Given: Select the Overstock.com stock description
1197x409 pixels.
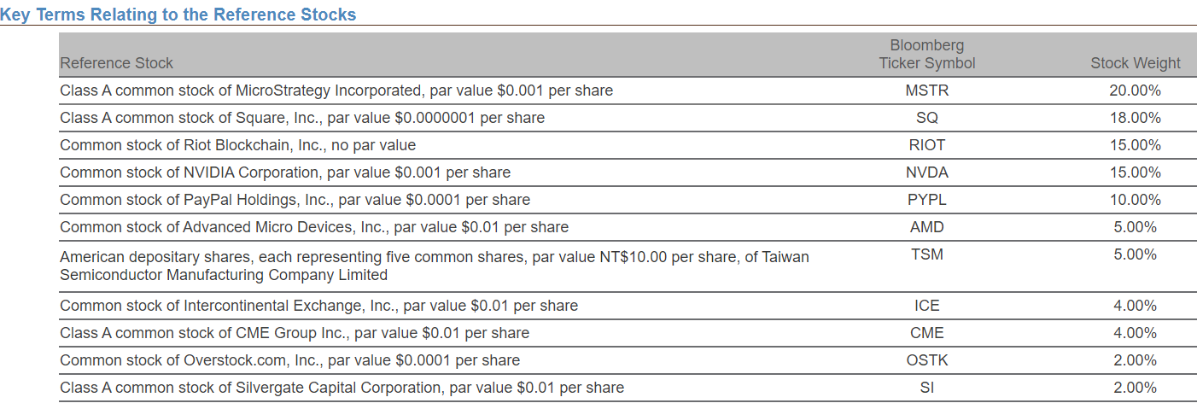Looking at the screenshot, I should pyautogui.click(x=290, y=360).
